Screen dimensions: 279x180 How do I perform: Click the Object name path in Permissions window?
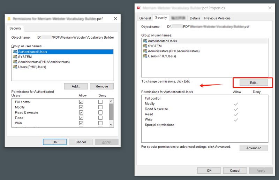[76, 37]
